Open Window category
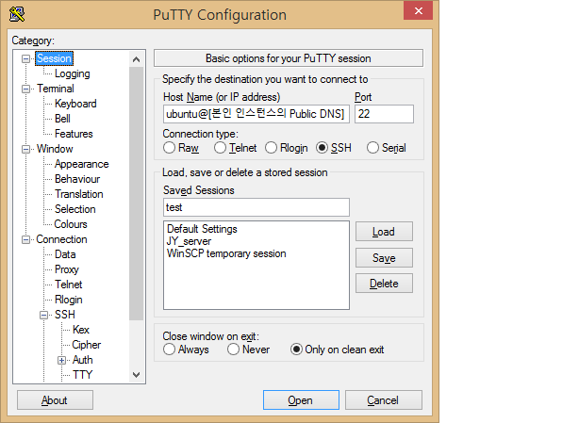The image size is (579, 423). (x=55, y=149)
